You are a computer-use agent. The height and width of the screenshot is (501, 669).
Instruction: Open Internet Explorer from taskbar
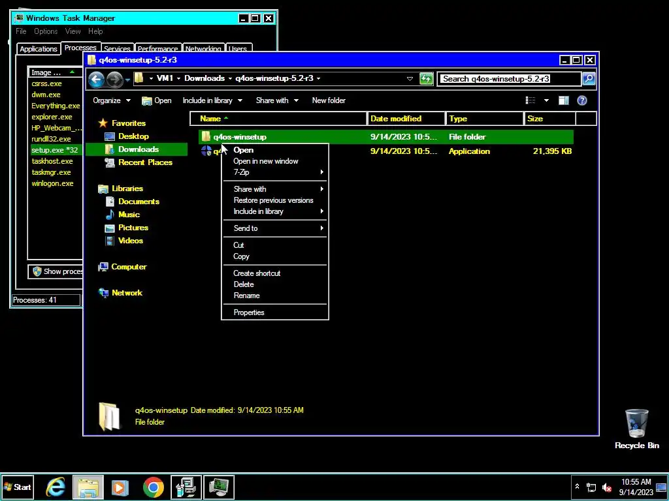click(56, 487)
